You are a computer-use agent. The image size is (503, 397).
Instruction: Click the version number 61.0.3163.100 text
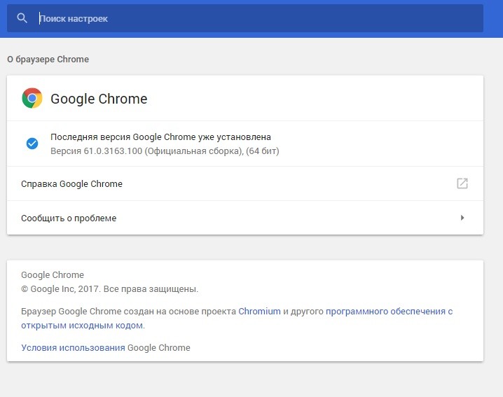pyautogui.click(x=113, y=151)
